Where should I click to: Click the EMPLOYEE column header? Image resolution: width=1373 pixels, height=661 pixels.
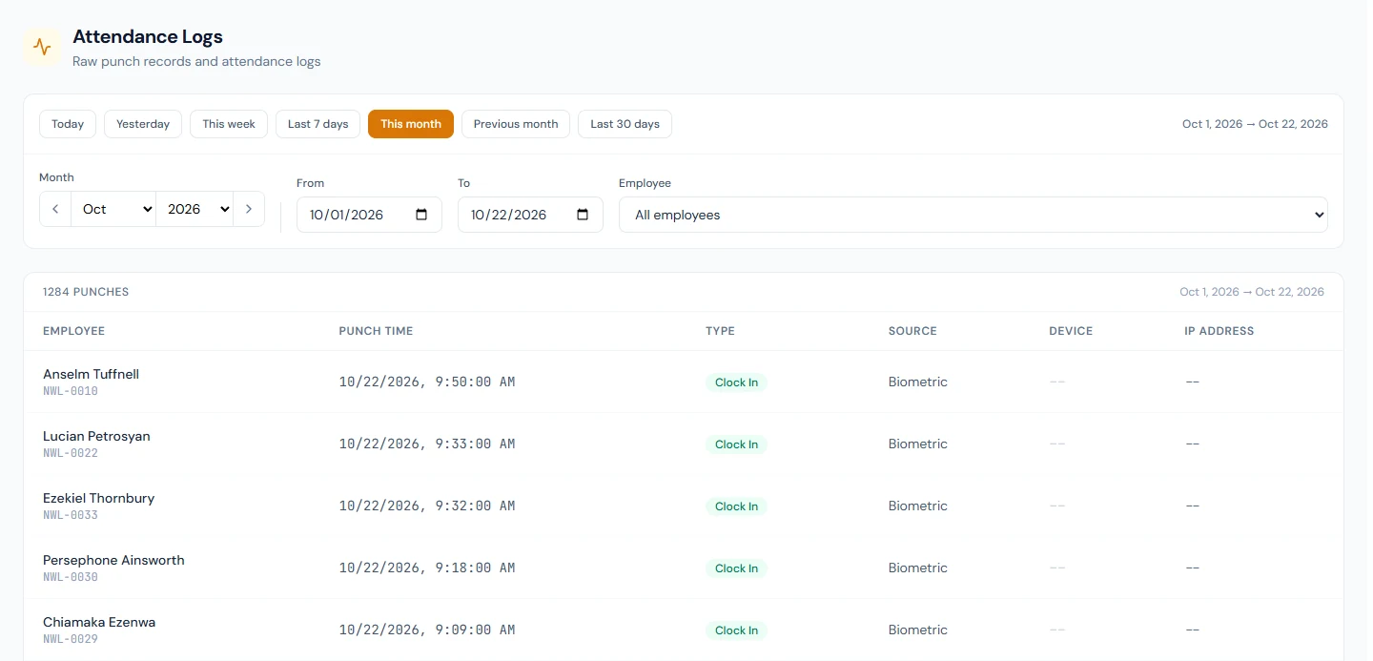73,331
